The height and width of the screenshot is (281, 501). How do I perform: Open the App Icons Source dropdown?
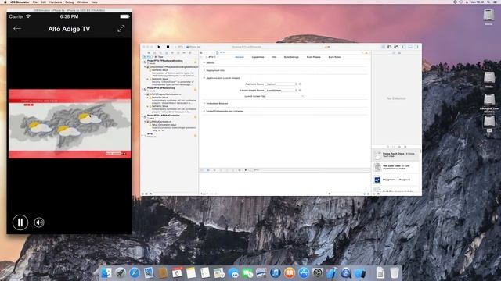tap(282, 84)
